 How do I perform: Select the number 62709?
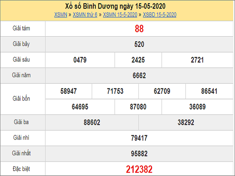click(x=162, y=91)
